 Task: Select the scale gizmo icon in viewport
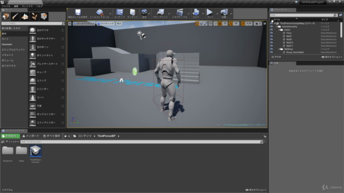pos(205,24)
